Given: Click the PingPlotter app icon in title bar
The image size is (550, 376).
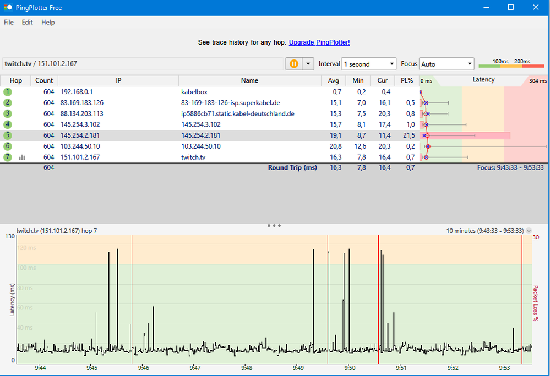Looking at the screenshot, I should coord(8,7).
